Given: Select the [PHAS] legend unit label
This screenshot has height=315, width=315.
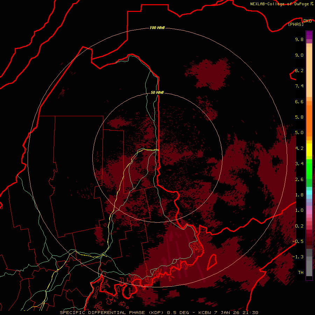Looking at the screenshot, I should point(296,24).
